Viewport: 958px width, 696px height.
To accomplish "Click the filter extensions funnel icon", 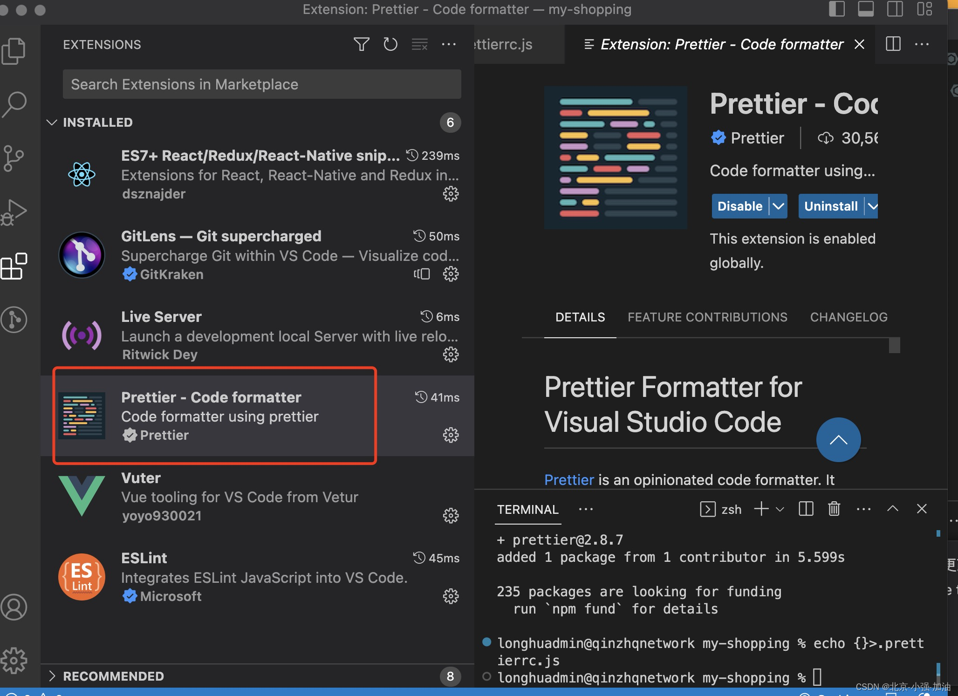I will (x=361, y=45).
